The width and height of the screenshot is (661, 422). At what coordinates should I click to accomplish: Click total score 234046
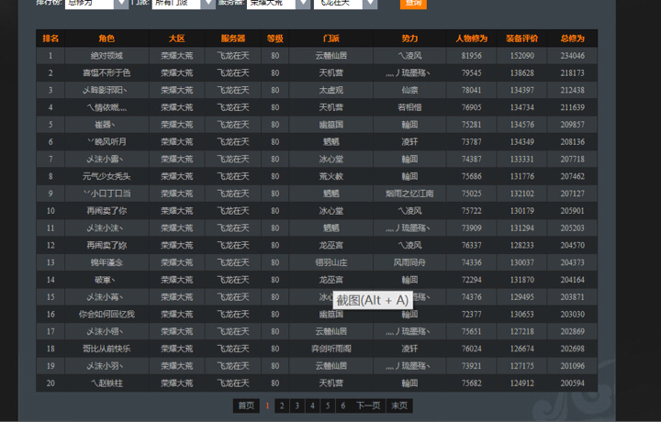[x=573, y=56]
